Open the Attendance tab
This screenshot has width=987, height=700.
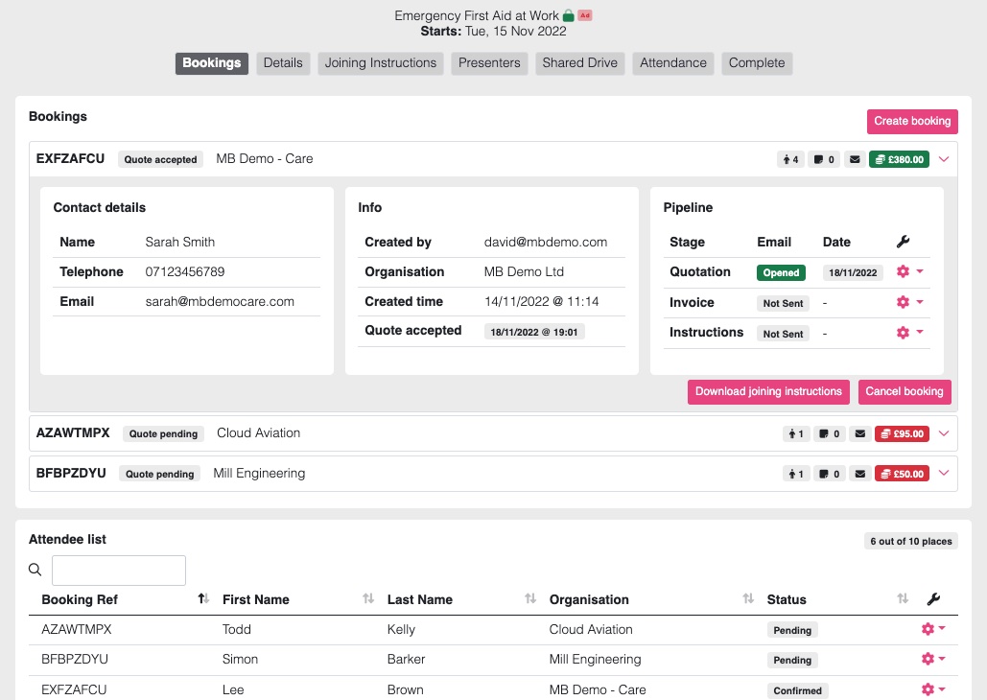(x=672, y=63)
